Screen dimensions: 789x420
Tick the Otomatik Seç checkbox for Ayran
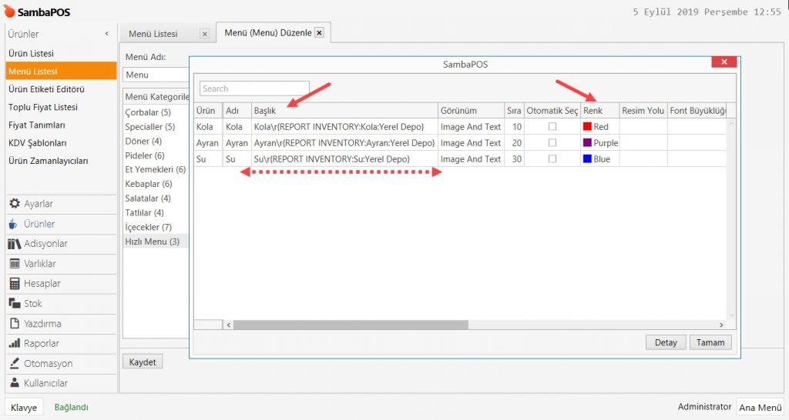[x=552, y=143]
